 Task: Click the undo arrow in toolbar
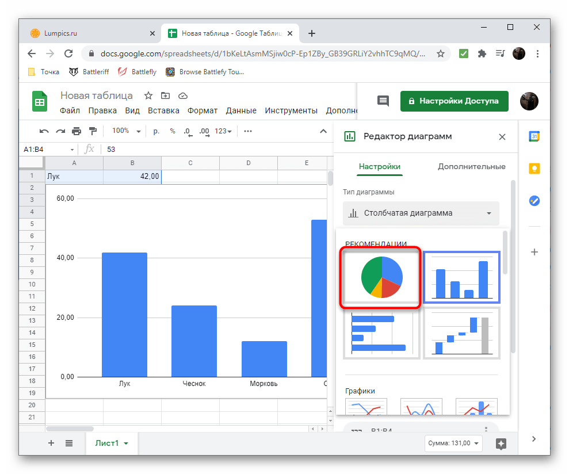pyautogui.click(x=44, y=131)
